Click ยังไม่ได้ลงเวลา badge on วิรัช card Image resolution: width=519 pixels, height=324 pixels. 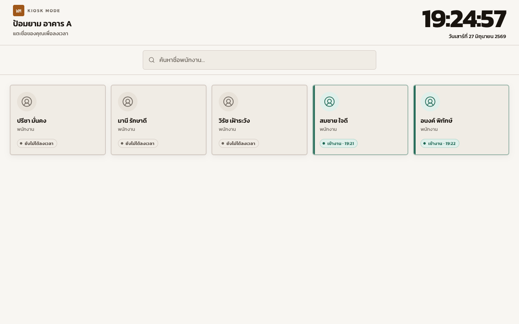tap(239, 143)
